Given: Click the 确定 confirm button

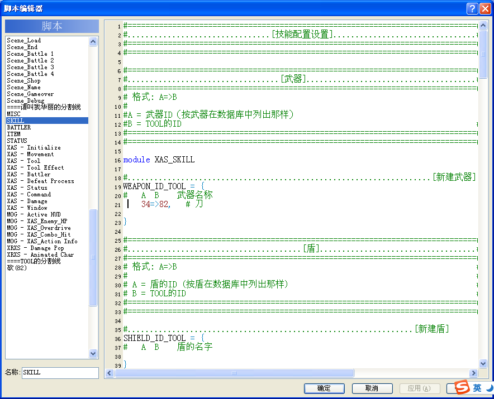Looking at the screenshot, I should pos(324,388).
